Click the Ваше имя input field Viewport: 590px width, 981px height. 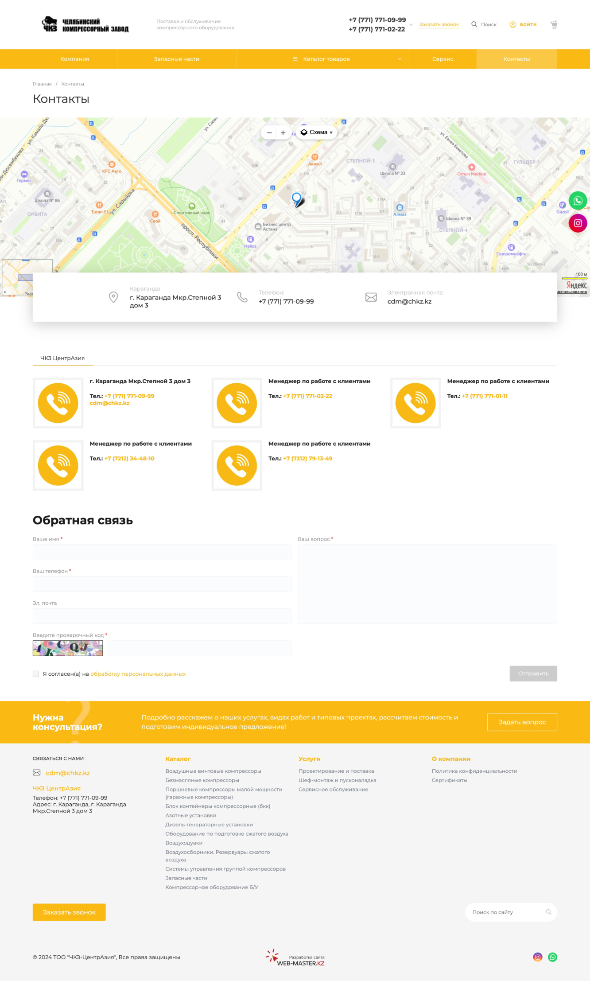click(x=162, y=552)
